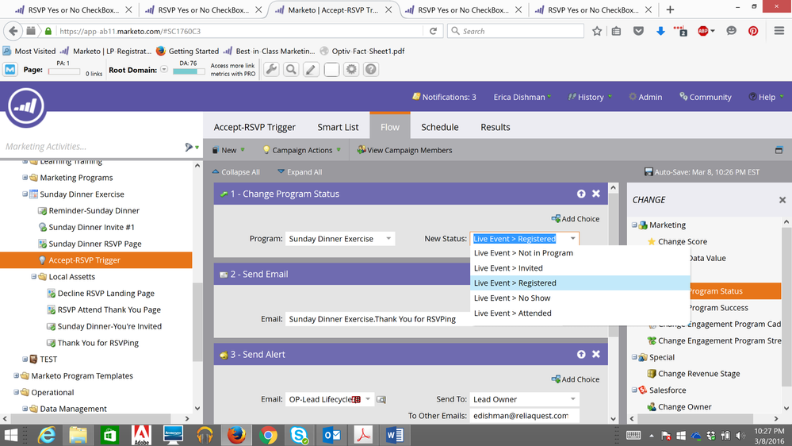Screen dimensions: 792x446
Task: Expand the TEST folder node
Action: tap(25, 359)
